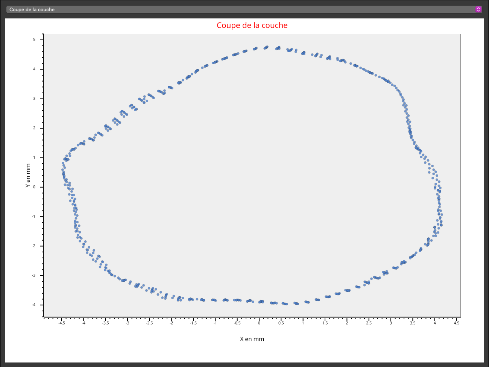This screenshot has width=489, height=367.
Task: Click the Y-axis tick label "3"
Action: [34, 99]
